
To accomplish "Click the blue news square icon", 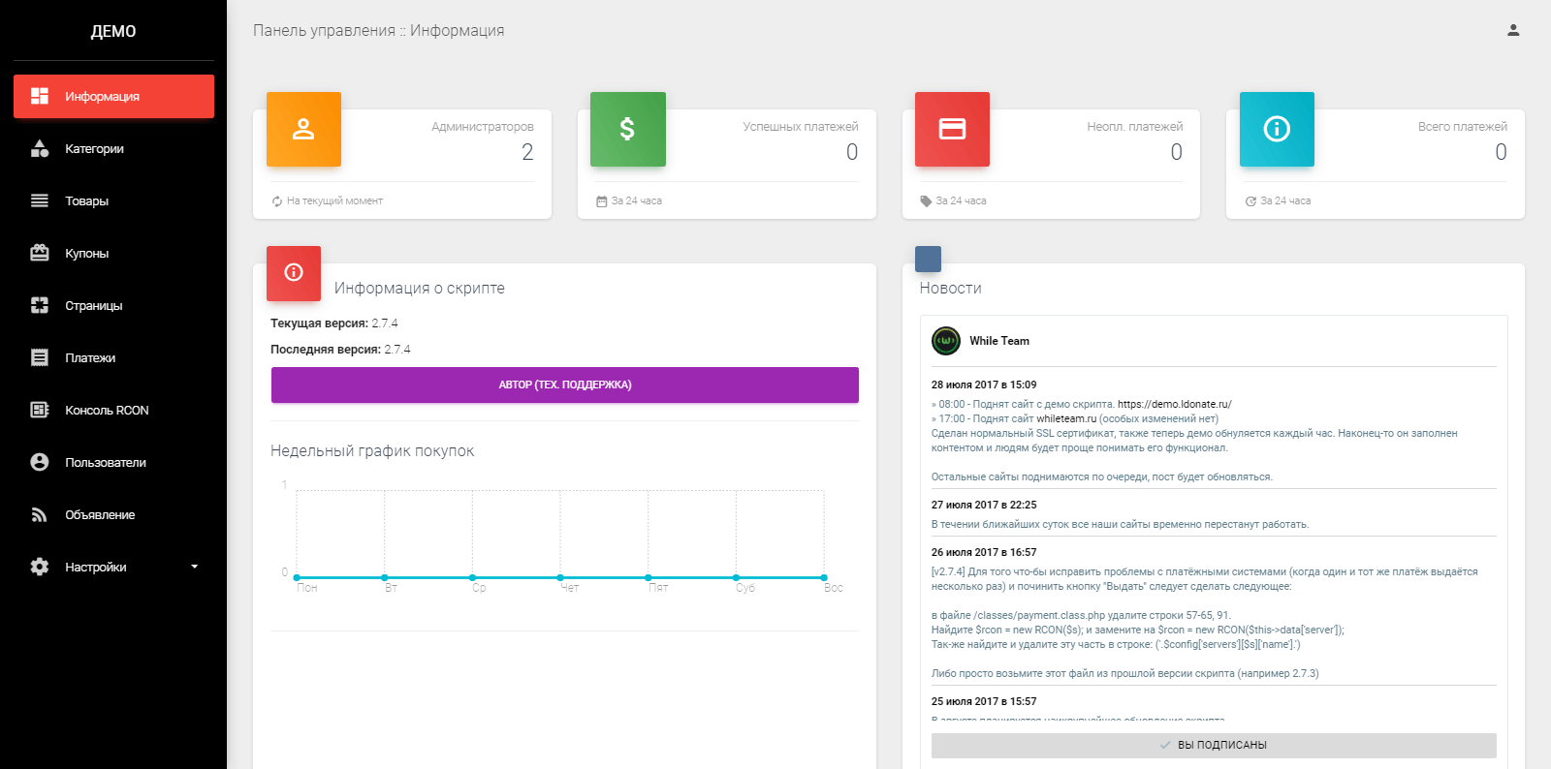I will [x=928, y=259].
